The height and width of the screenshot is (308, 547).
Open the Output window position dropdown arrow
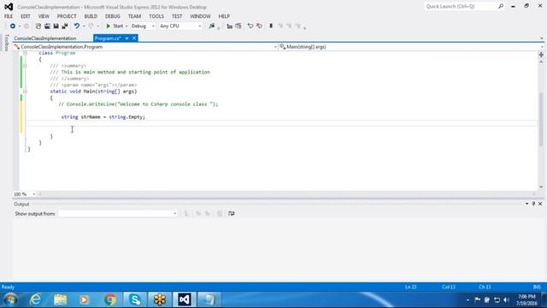[526, 204]
